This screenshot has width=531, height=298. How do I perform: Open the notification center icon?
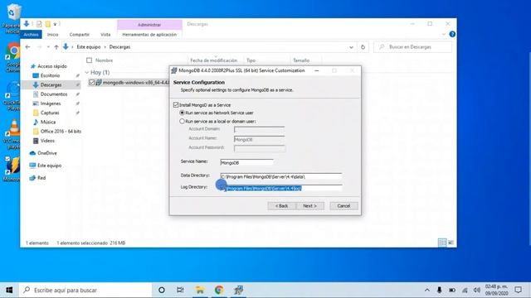click(x=518, y=290)
